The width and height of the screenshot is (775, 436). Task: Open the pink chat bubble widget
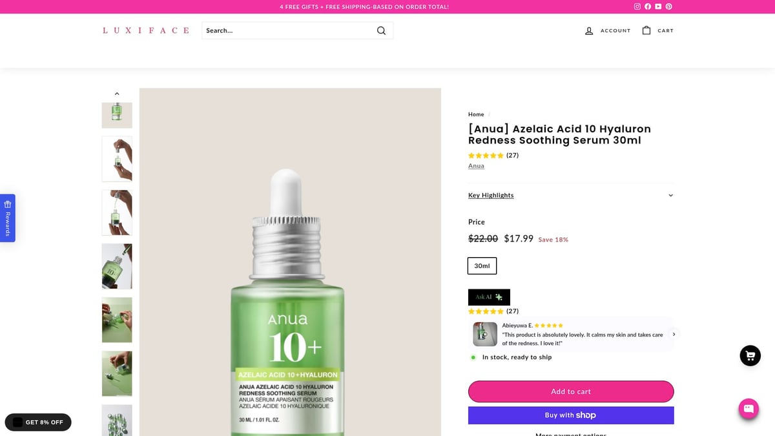[749, 408]
